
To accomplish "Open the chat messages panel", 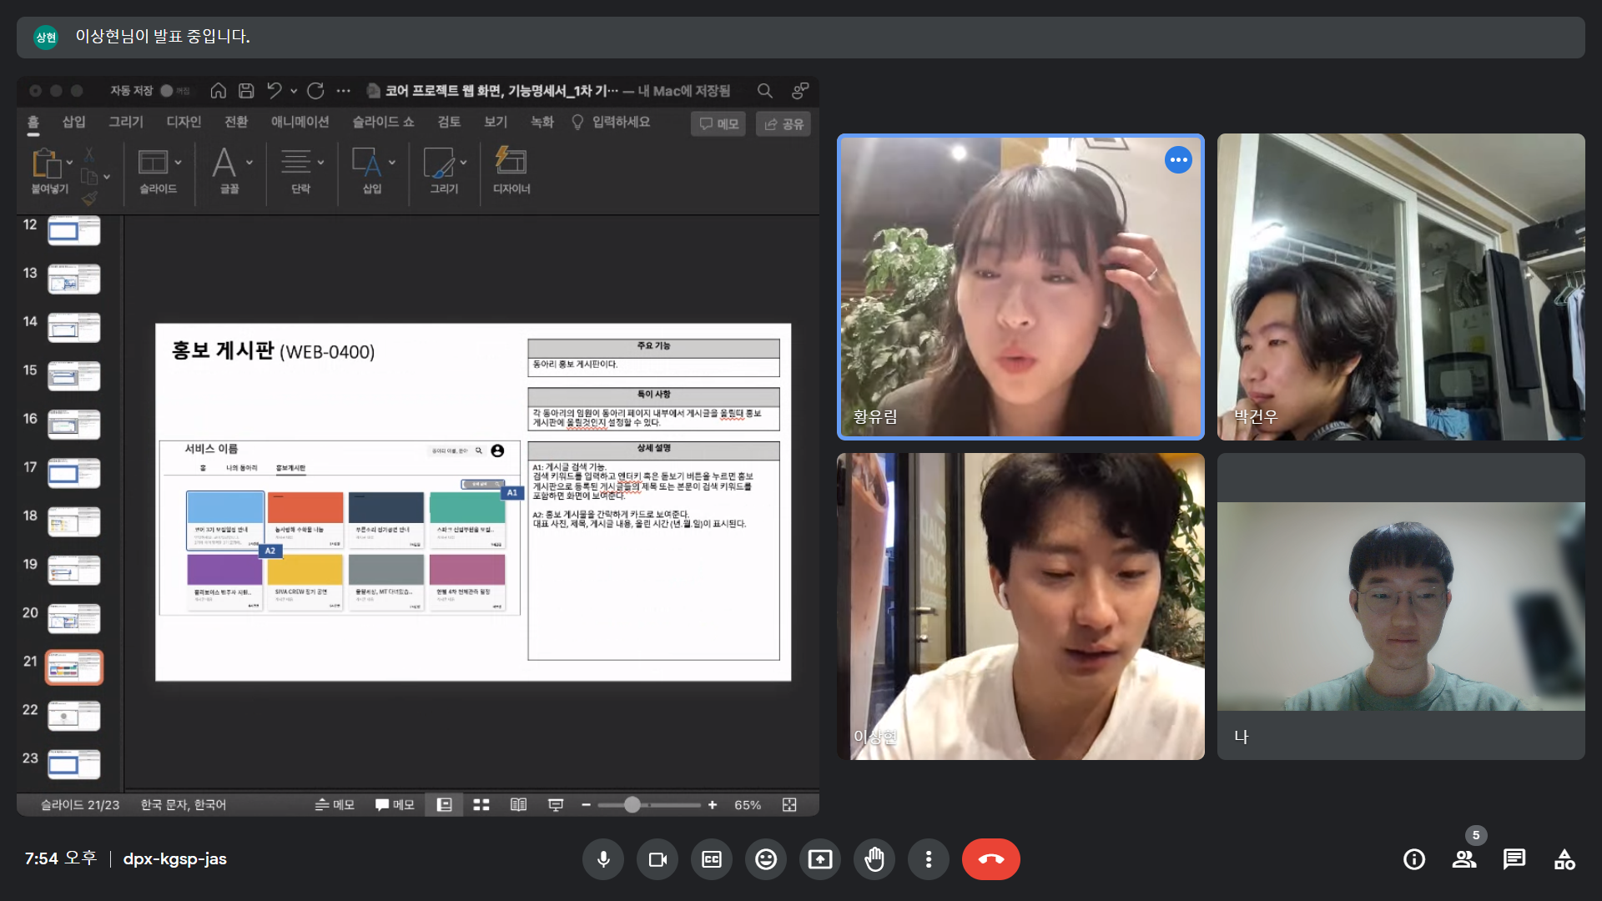I will 1514,859.
